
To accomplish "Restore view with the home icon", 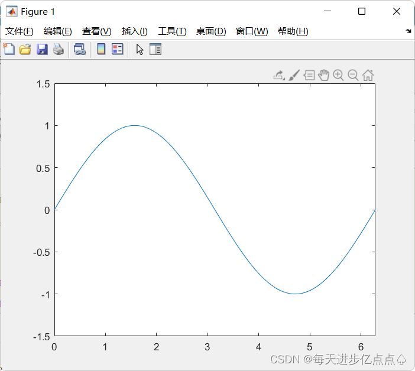I will tap(368, 76).
